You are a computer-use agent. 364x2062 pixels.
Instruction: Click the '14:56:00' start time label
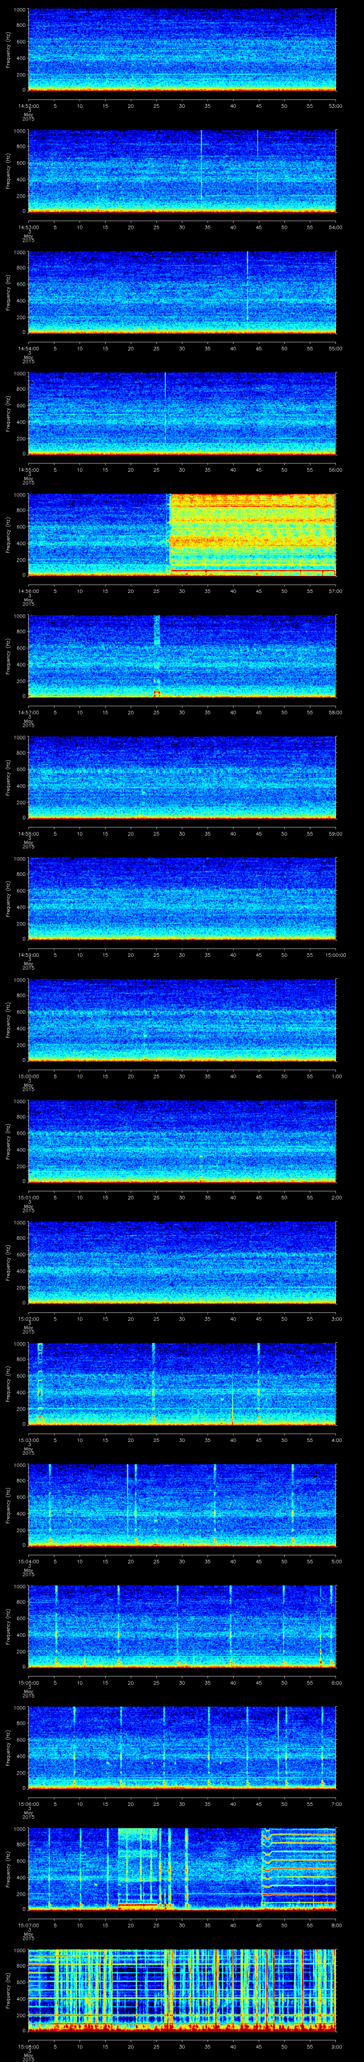pyautogui.click(x=28, y=591)
